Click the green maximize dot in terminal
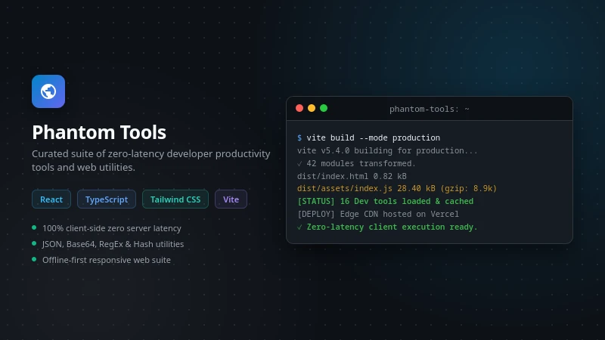 (324, 108)
